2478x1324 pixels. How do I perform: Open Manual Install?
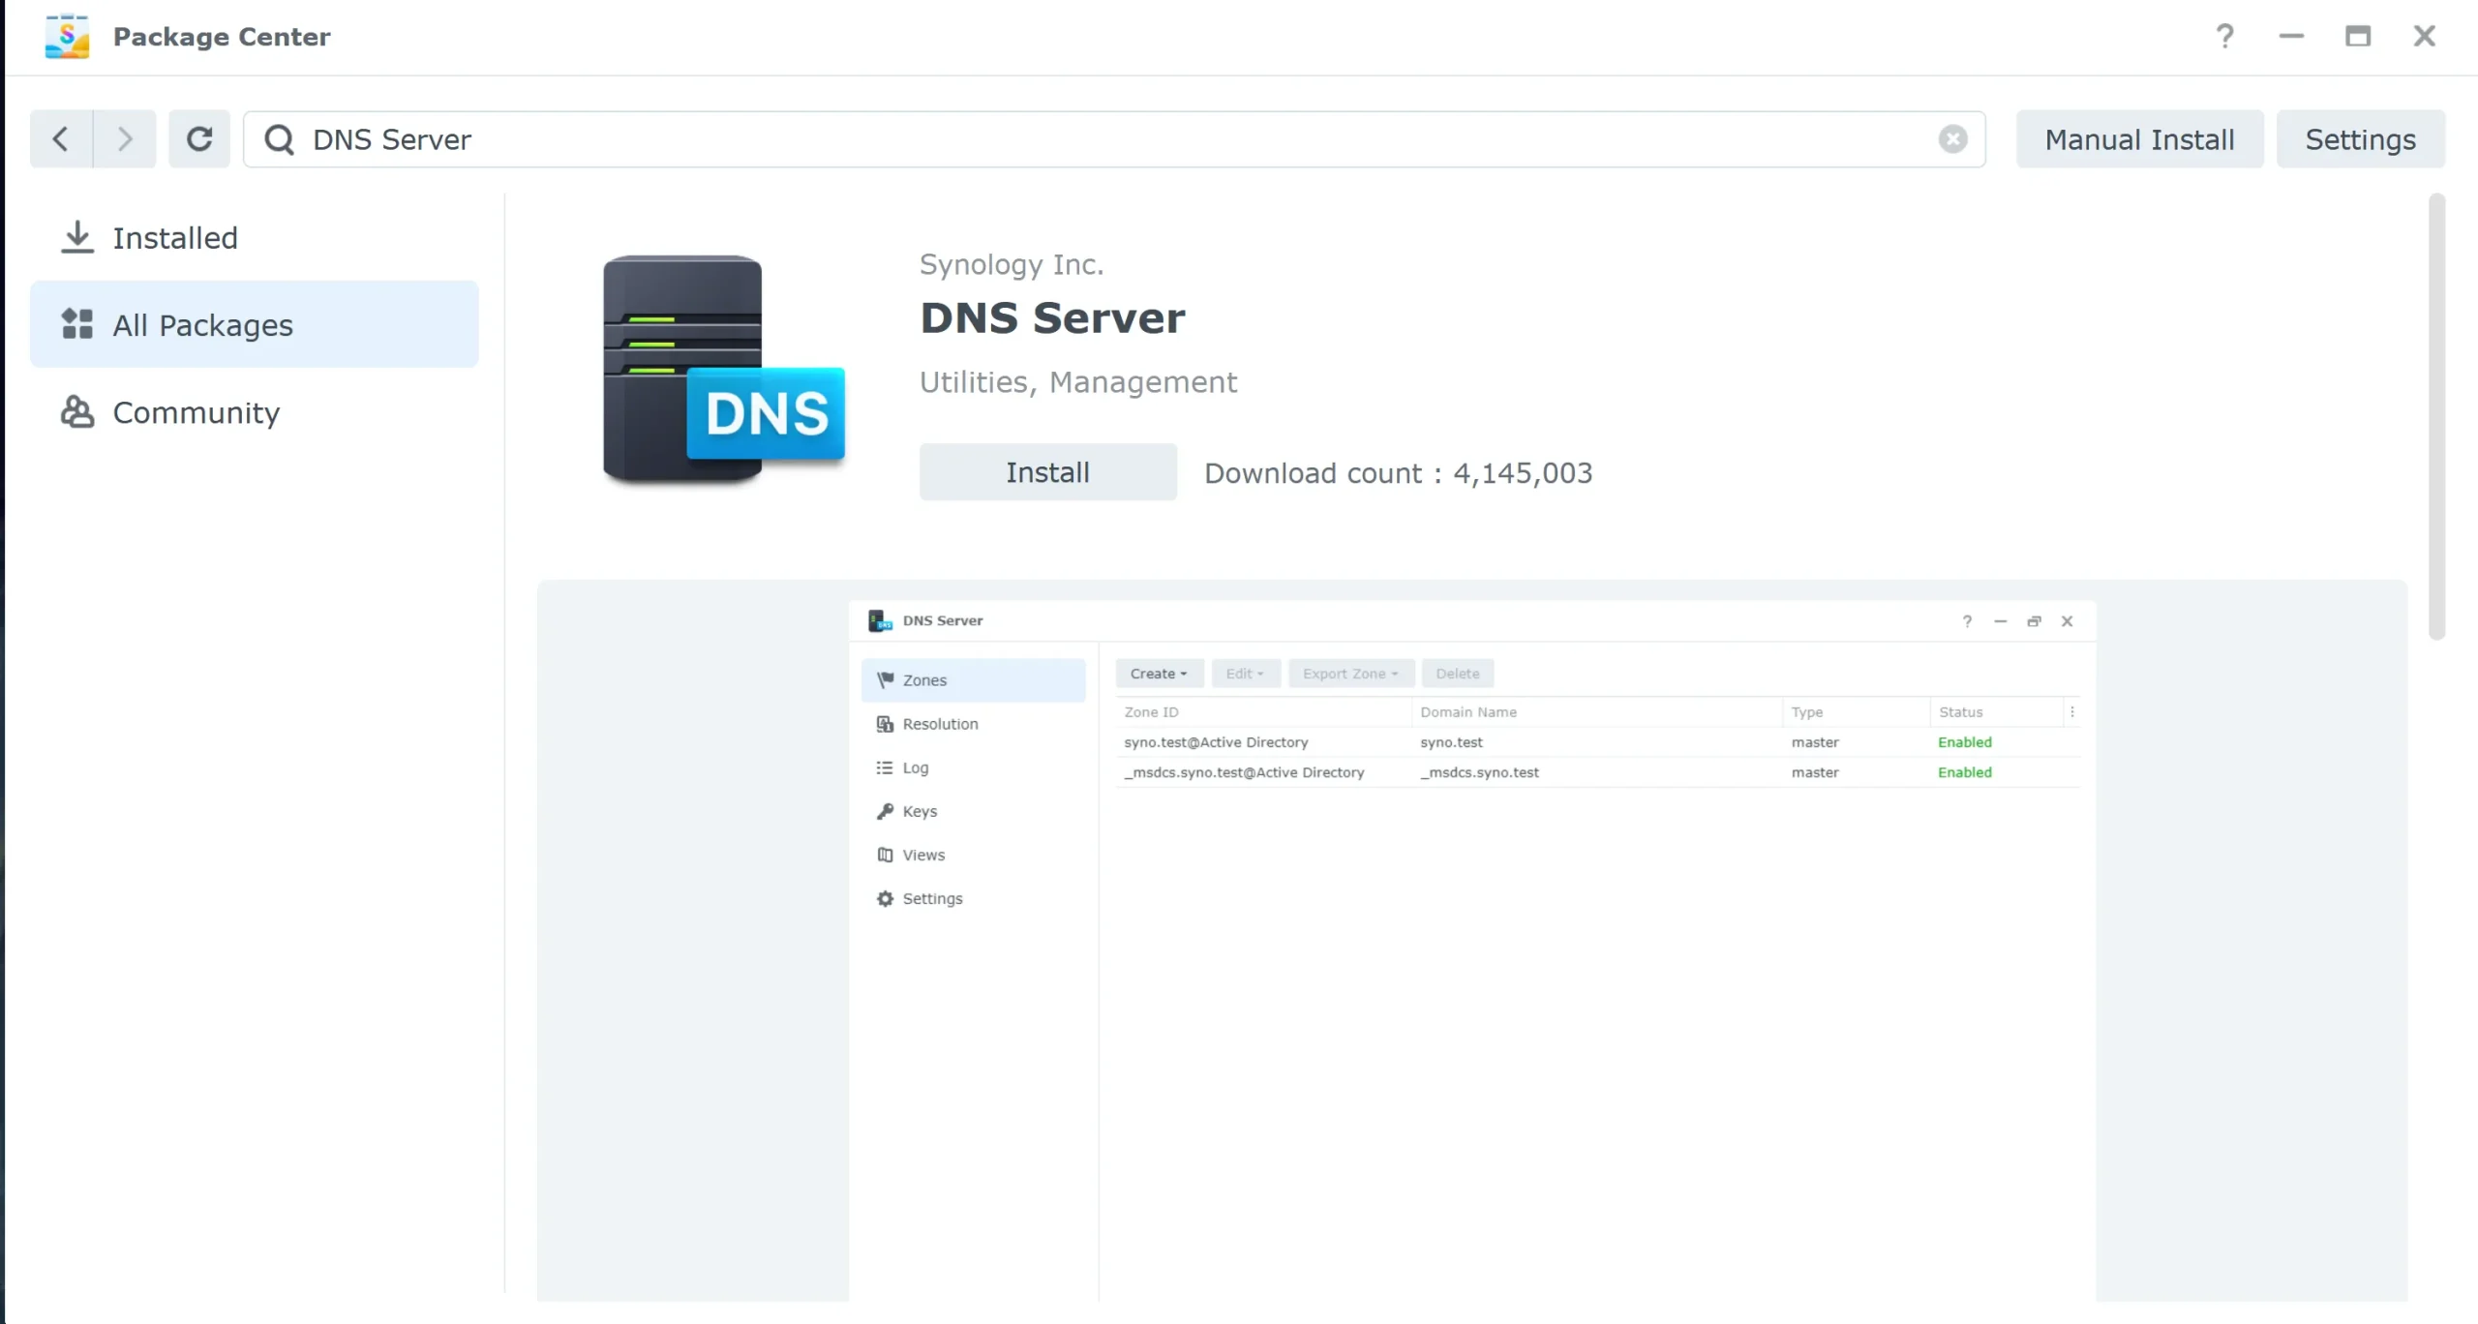click(x=2139, y=138)
